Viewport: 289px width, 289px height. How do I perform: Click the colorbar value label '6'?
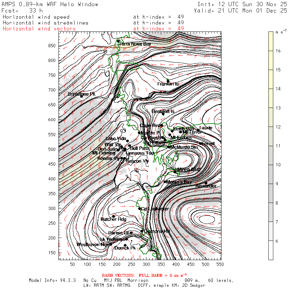pyautogui.click(x=277, y=241)
